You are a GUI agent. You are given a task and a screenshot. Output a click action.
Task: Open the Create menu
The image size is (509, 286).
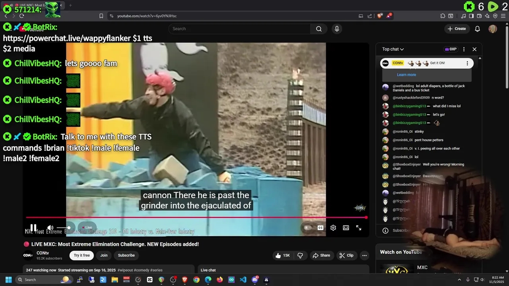[457, 29]
